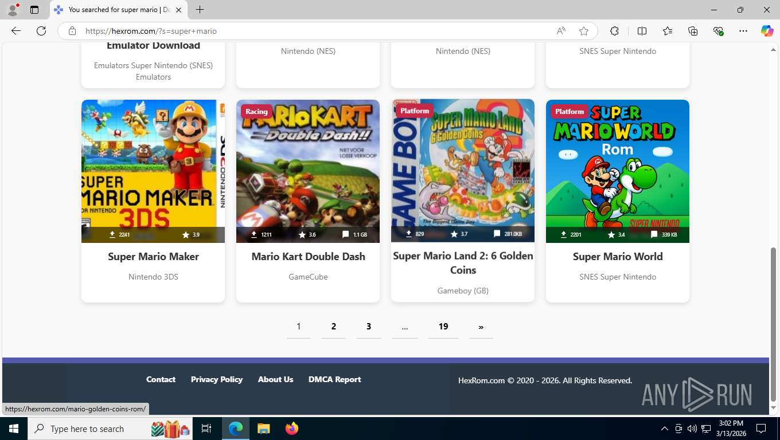Viewport: 780px width, 440px height.
Task: Open Tab actions menu
Action: point(34,10)
